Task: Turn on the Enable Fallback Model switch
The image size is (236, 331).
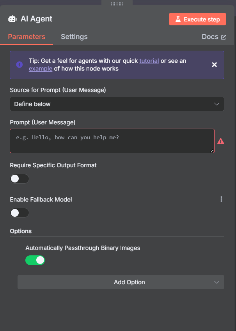Action: (20, 213)
